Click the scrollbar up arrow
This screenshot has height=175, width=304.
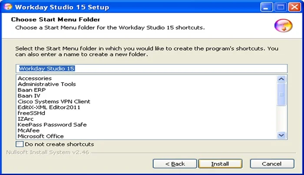click(x=281, y=79)
